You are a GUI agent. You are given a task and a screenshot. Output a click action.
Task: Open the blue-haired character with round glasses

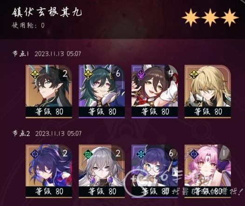(x=155, y=171)
